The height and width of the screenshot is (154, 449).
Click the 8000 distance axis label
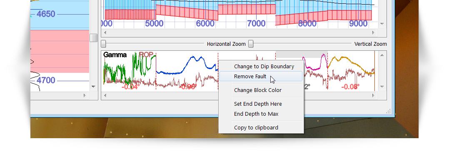(x=307, y=23)
